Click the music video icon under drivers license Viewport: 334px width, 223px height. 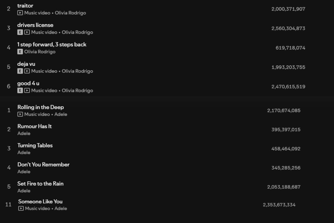coord(27,32)
